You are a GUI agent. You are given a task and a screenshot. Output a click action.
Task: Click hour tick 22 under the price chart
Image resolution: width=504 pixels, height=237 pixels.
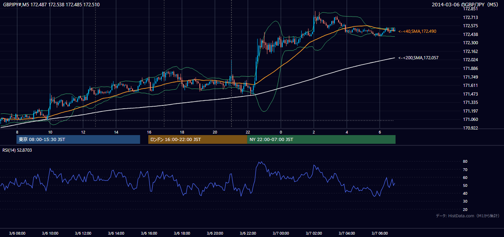pos(248,132)
